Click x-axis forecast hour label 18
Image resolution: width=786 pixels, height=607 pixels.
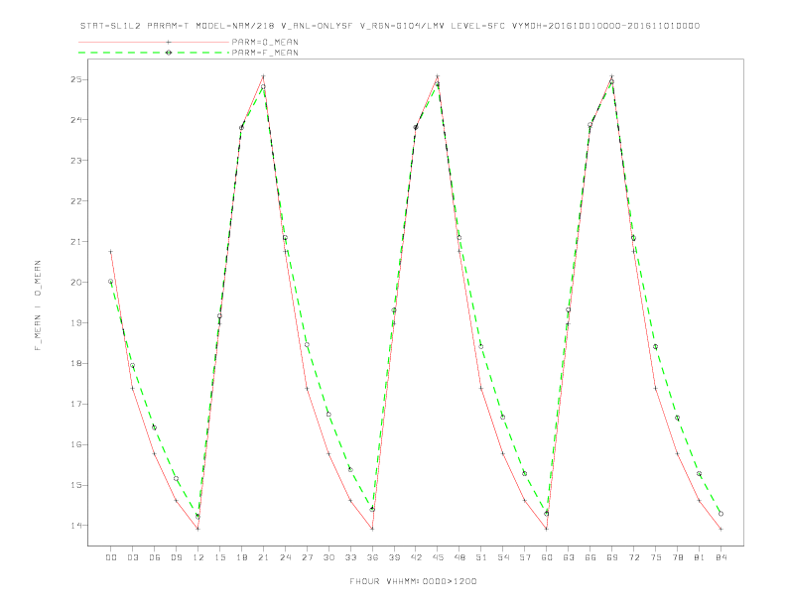point(241,557)
